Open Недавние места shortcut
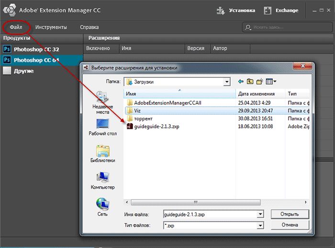 pos(102,102)
